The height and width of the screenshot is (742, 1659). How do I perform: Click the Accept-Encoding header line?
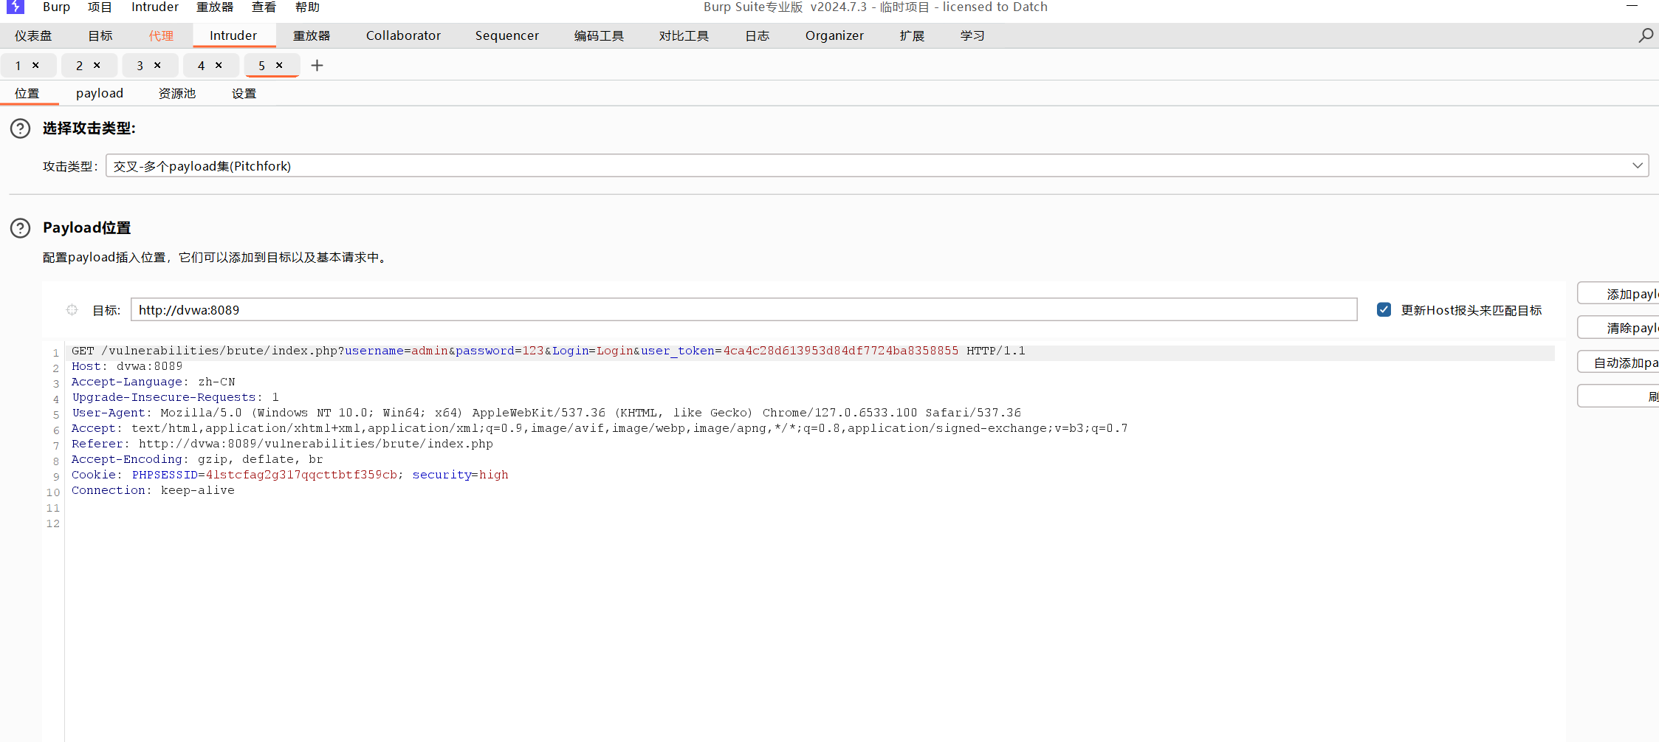(x=197, y=460)
